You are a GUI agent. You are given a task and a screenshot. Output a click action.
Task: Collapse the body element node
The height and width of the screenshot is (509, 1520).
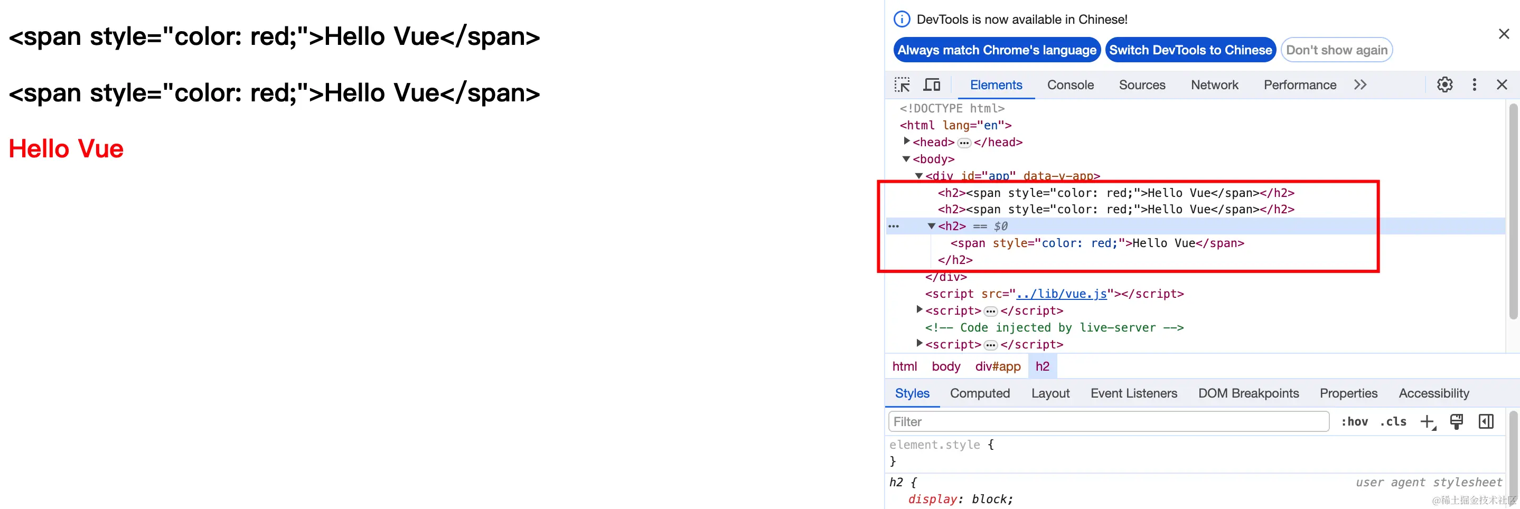[906, 158]
